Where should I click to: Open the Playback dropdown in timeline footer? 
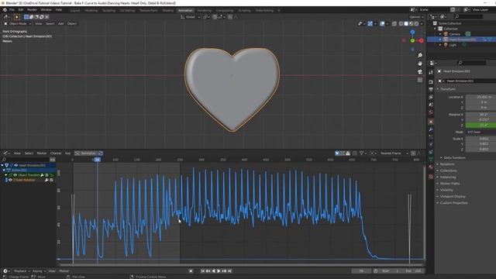[22, 271]
